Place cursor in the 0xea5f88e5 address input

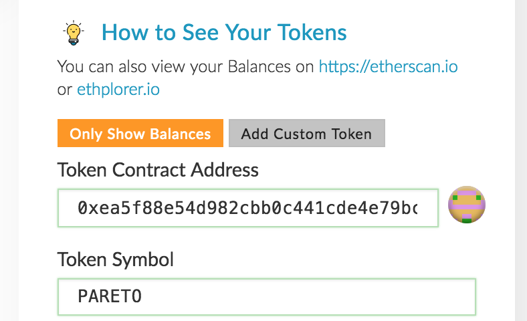(247, 208)
